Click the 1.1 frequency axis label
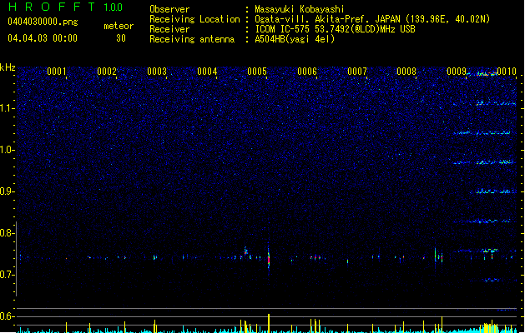This screenshot has height=333, width=525. pyautogui.click(x=7, y=108)
